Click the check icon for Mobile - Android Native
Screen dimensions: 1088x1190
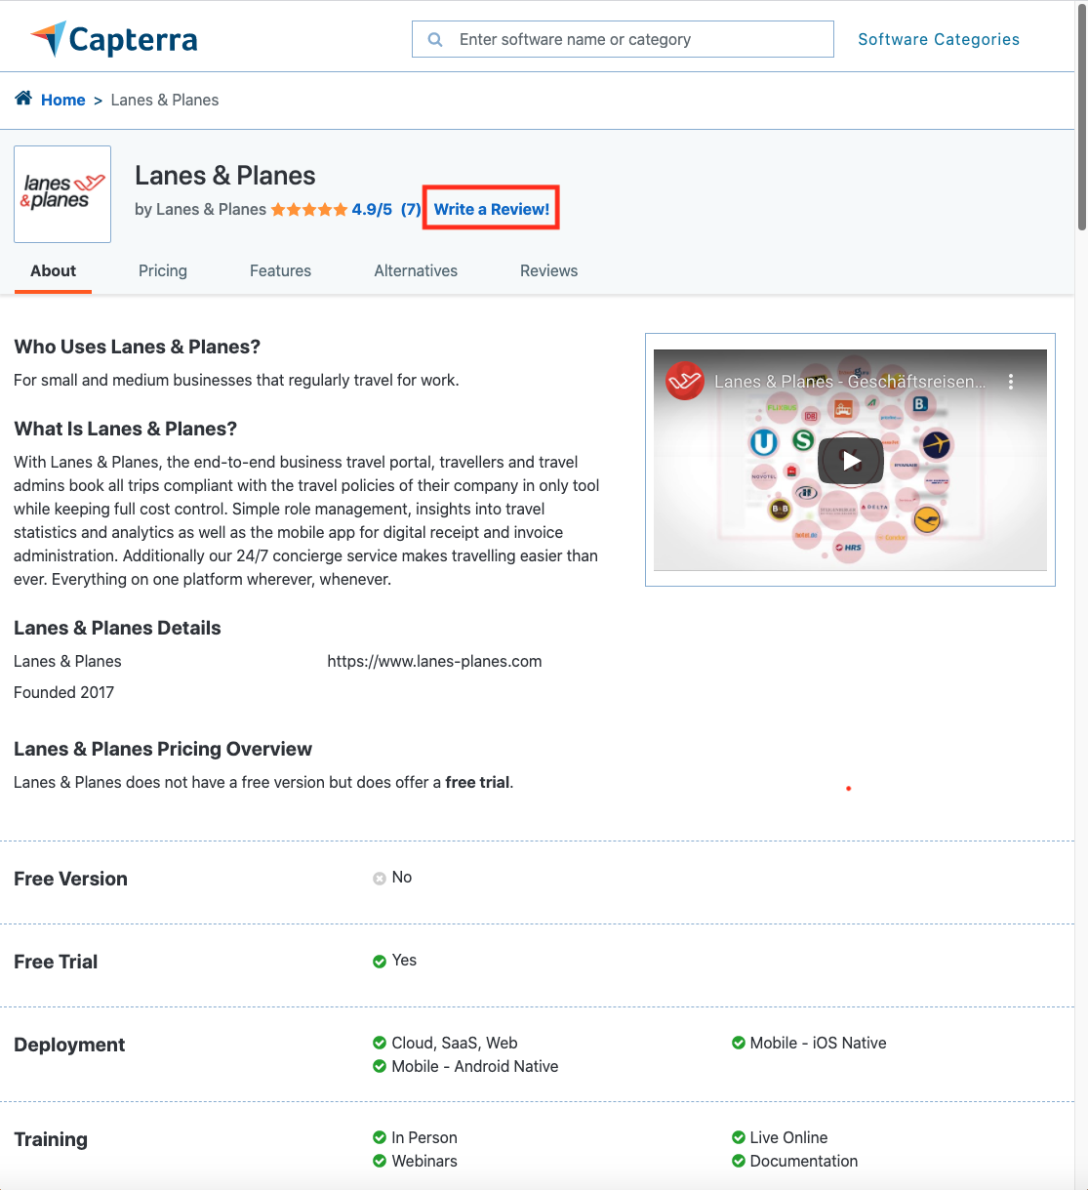380,1067
